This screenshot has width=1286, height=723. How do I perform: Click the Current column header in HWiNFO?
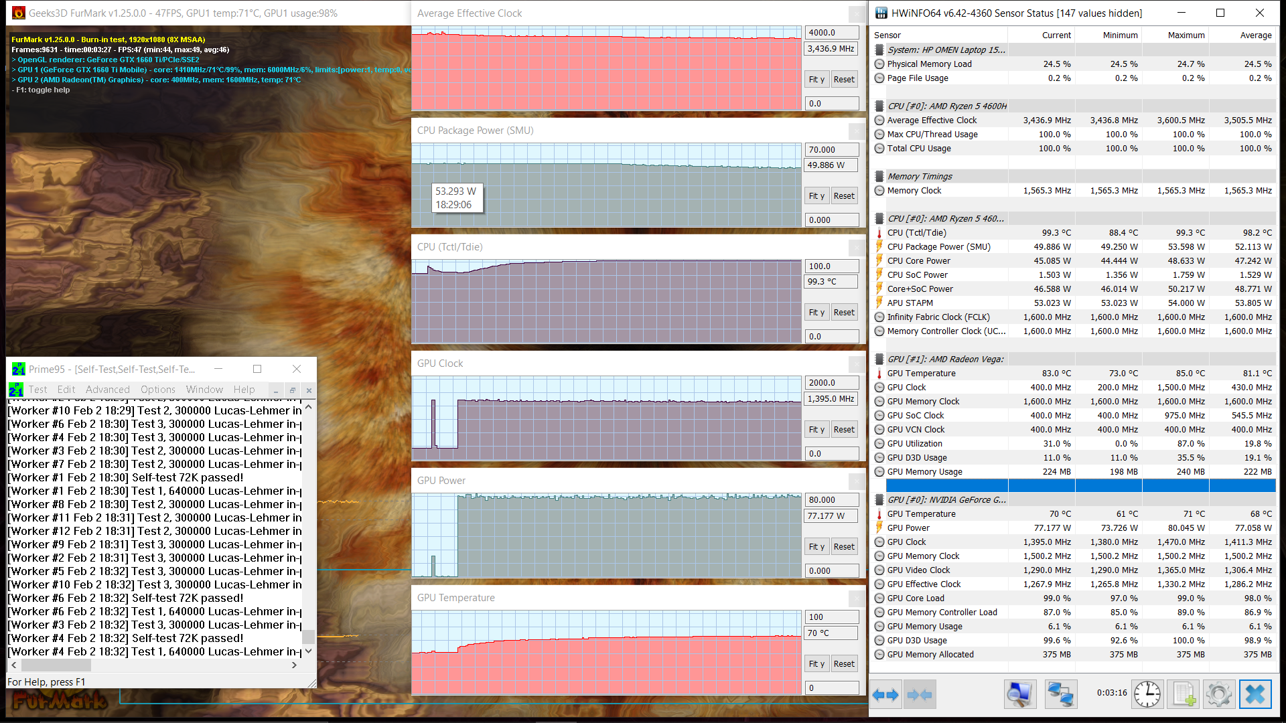(x=1056, y=35)
